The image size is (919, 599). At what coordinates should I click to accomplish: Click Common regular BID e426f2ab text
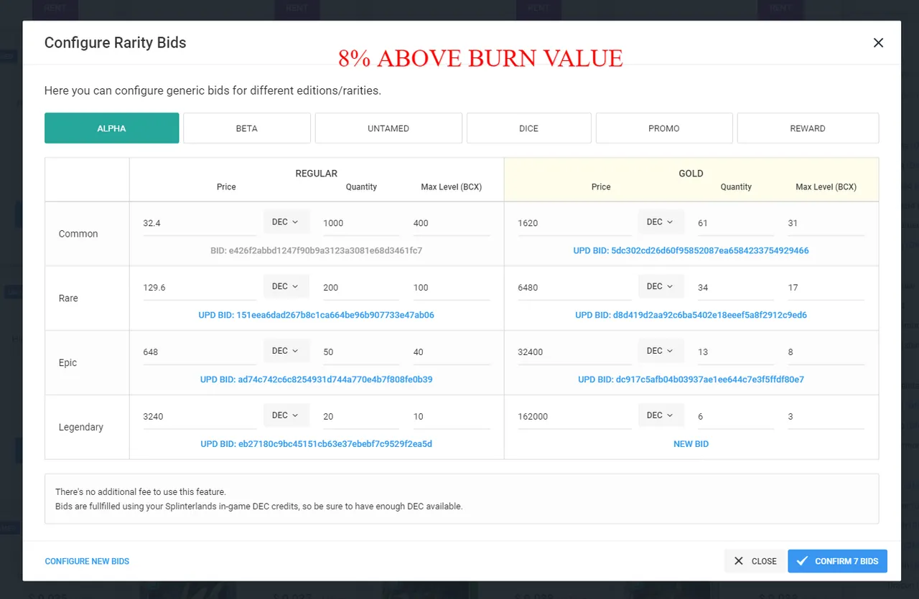(x=317, y=250)
